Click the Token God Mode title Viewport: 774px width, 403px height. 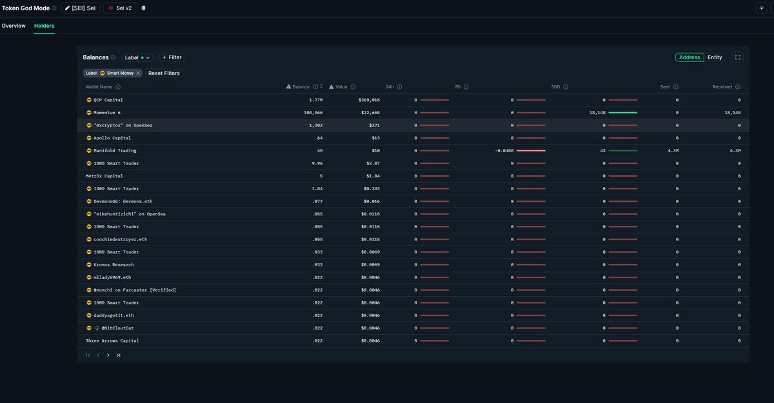click(25, 8)
